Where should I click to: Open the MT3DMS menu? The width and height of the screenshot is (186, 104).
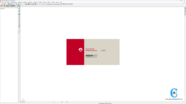40,2
